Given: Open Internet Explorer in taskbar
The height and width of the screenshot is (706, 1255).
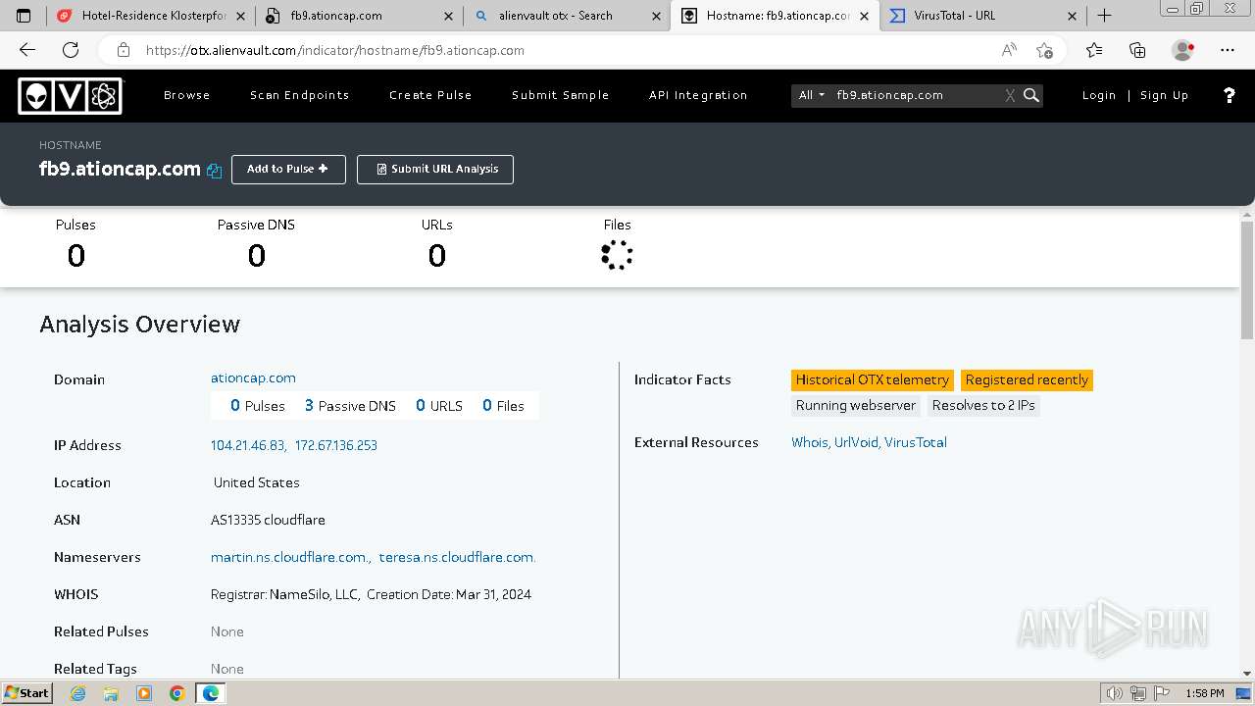Looking at the screenshot, I should coord(78,693).
